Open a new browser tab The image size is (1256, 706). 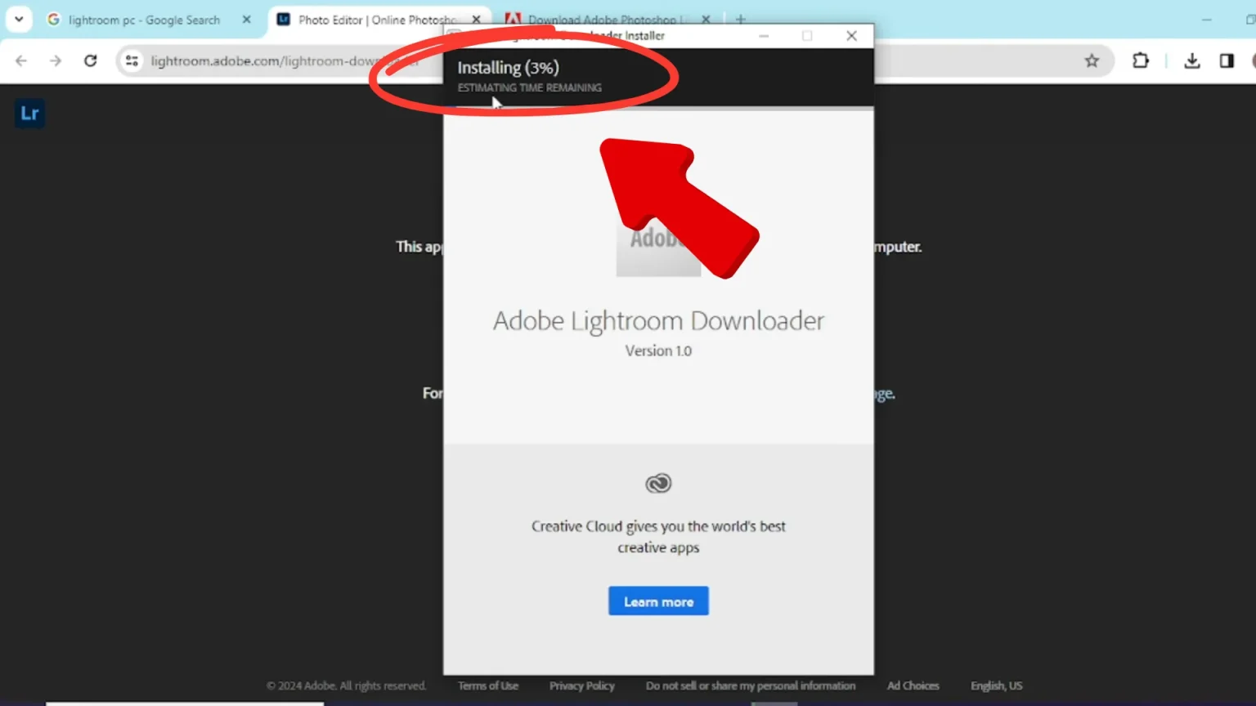[x=741, y=19]
